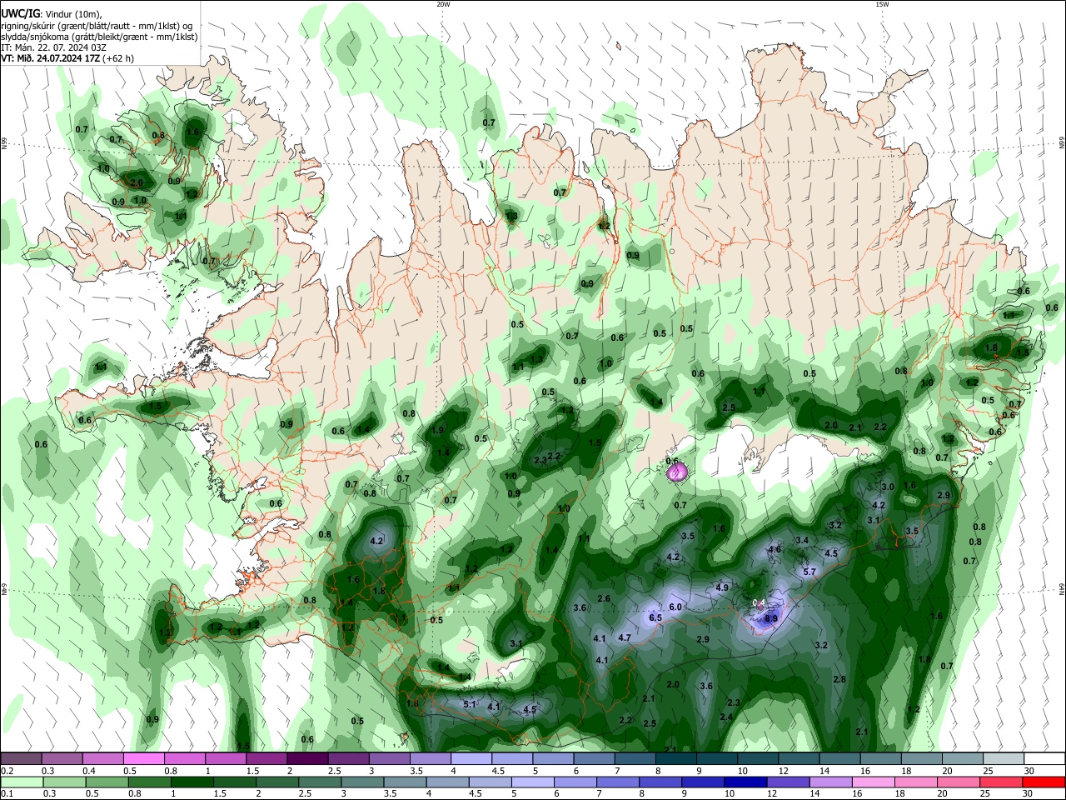The image size is (1066, 800).
Task: Click the 4.9 precipitation value
Action: coord(723,587)
